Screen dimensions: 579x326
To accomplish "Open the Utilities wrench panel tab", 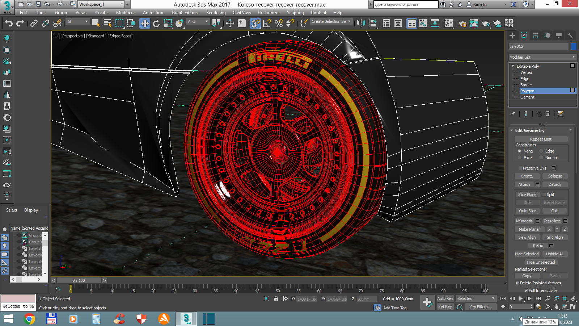I will point(570,35).
